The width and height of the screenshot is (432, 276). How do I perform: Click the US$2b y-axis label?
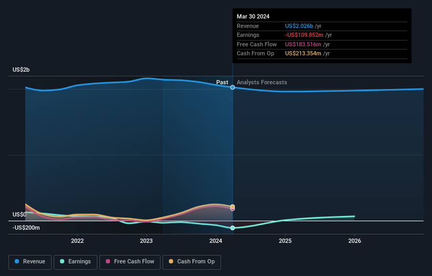click(21, 70)
